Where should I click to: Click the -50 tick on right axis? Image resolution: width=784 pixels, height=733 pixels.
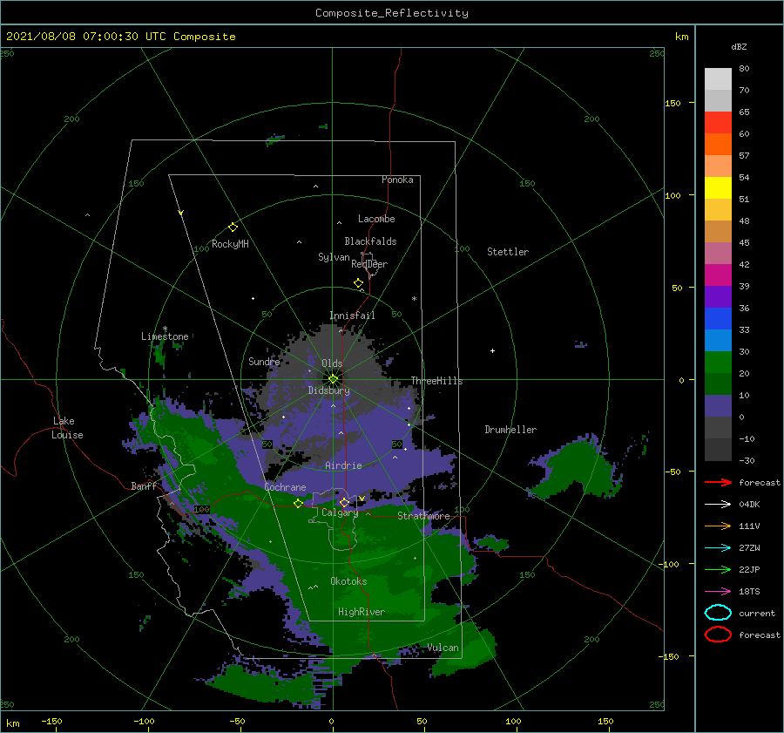click(672, 472)
